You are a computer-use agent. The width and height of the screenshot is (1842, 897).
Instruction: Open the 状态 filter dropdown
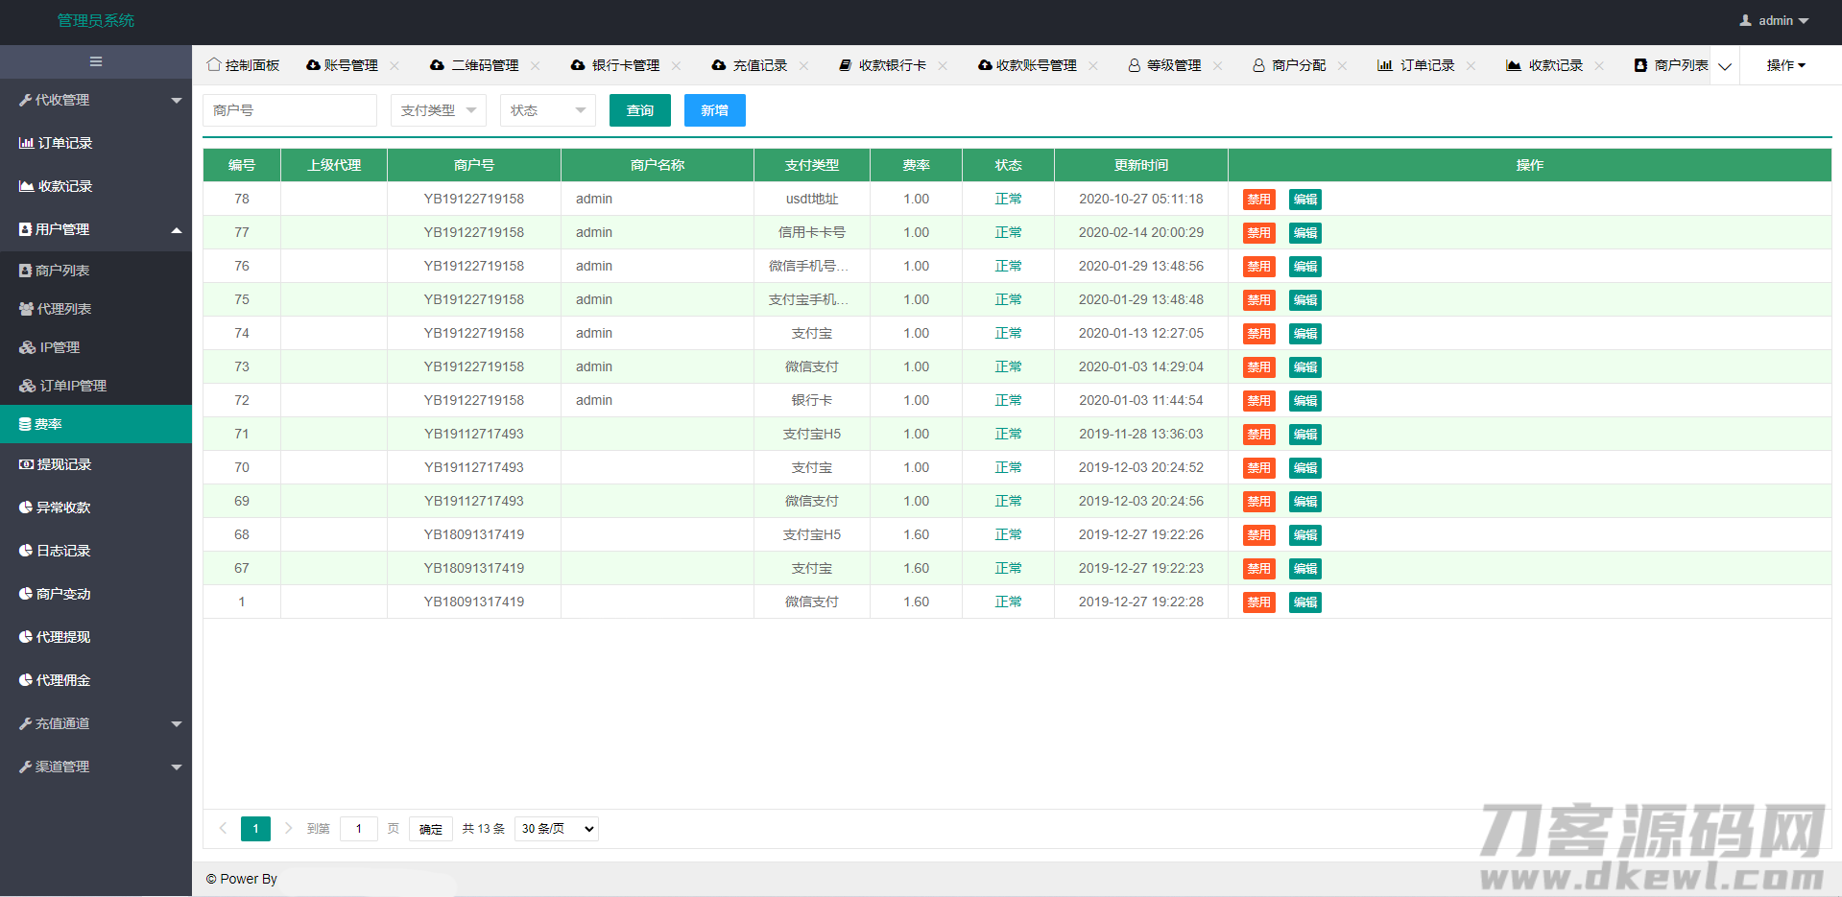click(x=547, y=110)
